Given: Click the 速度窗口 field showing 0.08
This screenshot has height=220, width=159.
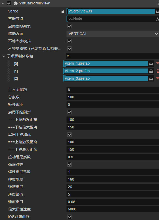Looking at the screenshot, I should pos(113,202).
